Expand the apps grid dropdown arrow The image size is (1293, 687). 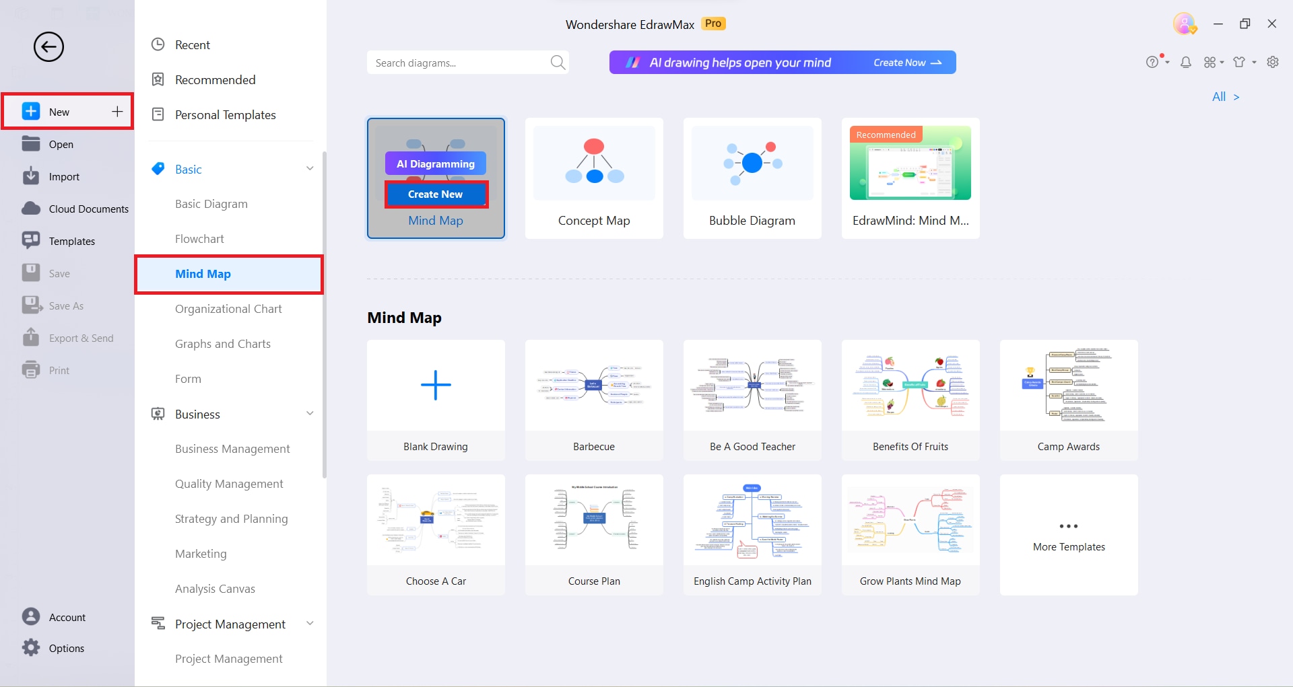tap(1222, 63)
